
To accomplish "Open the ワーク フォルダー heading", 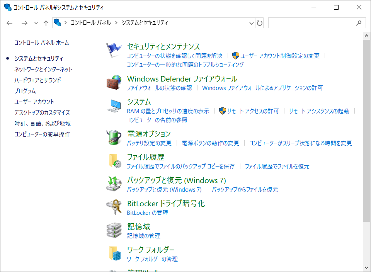I will (x=151, y=250).
